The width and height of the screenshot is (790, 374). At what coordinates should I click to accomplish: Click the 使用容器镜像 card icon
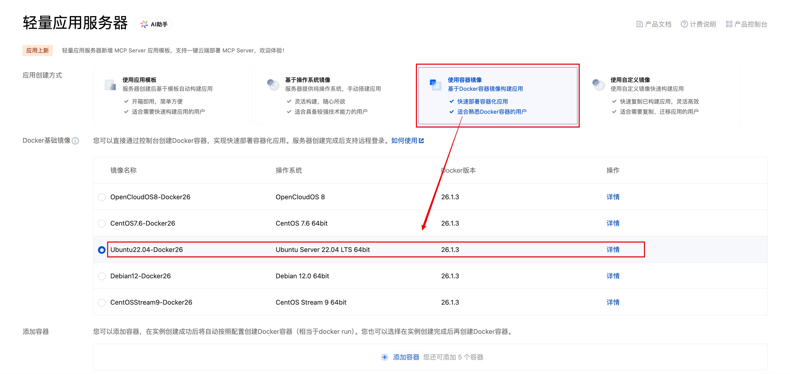point(435,85)
